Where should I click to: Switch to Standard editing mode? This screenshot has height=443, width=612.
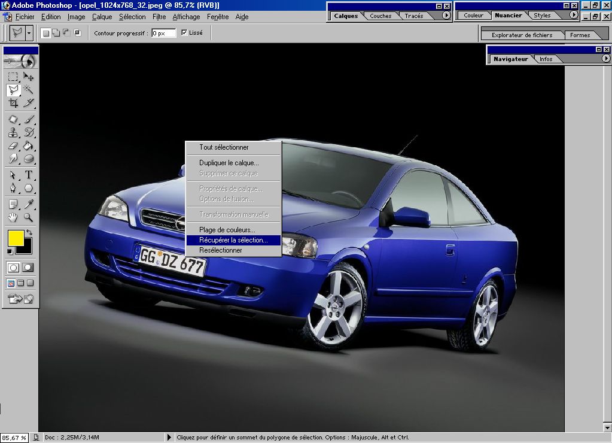pyautogui.click(x=13, y=268)
